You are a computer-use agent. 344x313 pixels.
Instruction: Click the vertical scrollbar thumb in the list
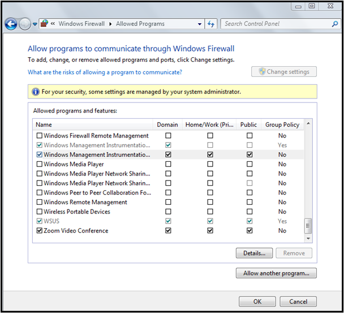click(x=308, y=225)
